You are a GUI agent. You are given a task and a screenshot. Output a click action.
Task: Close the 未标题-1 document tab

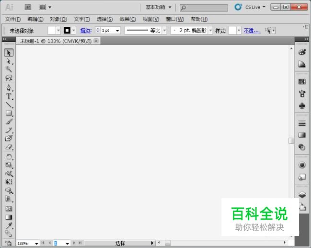[x=96, y=41]
